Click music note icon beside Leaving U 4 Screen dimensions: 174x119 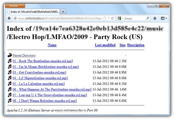point(10,95)
